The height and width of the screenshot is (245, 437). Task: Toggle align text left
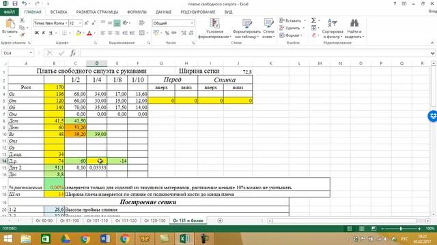point(103,33)
